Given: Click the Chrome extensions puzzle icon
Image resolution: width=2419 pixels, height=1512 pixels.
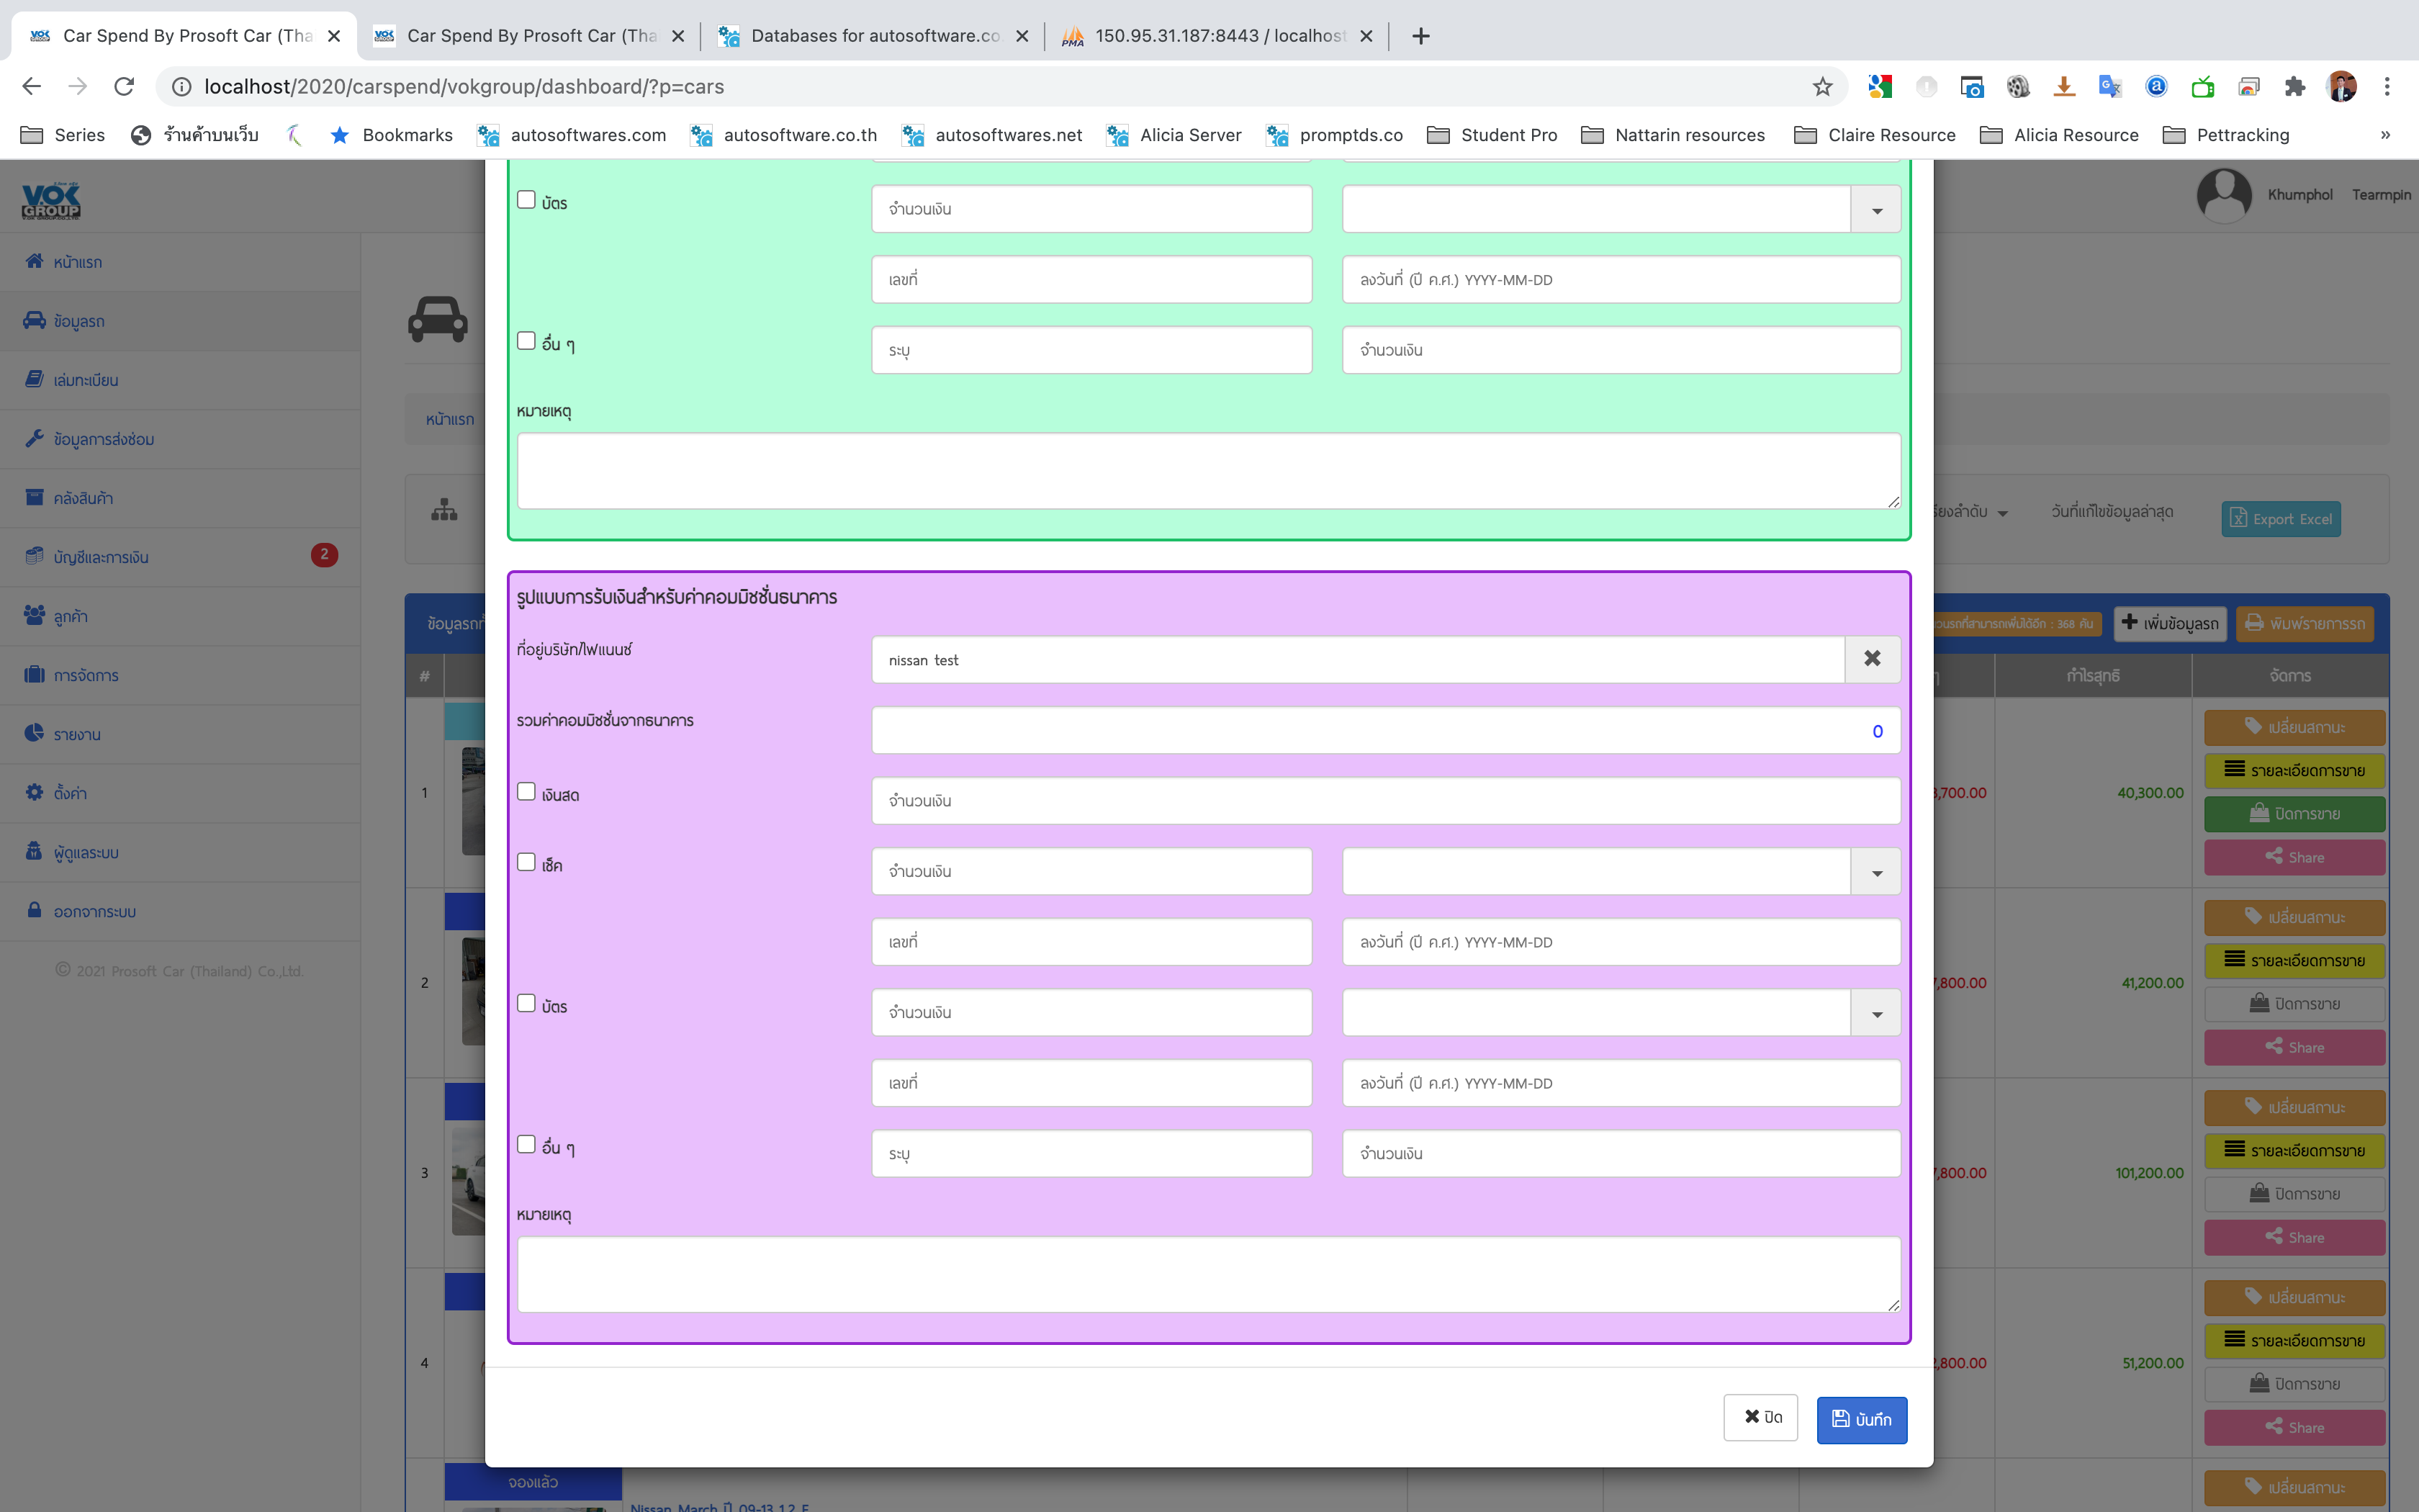Looking at the screenshot, I should 2294,87.
